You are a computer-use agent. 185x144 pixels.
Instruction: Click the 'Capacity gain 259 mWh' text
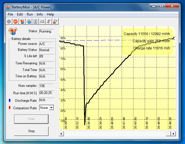pos(151,41)
